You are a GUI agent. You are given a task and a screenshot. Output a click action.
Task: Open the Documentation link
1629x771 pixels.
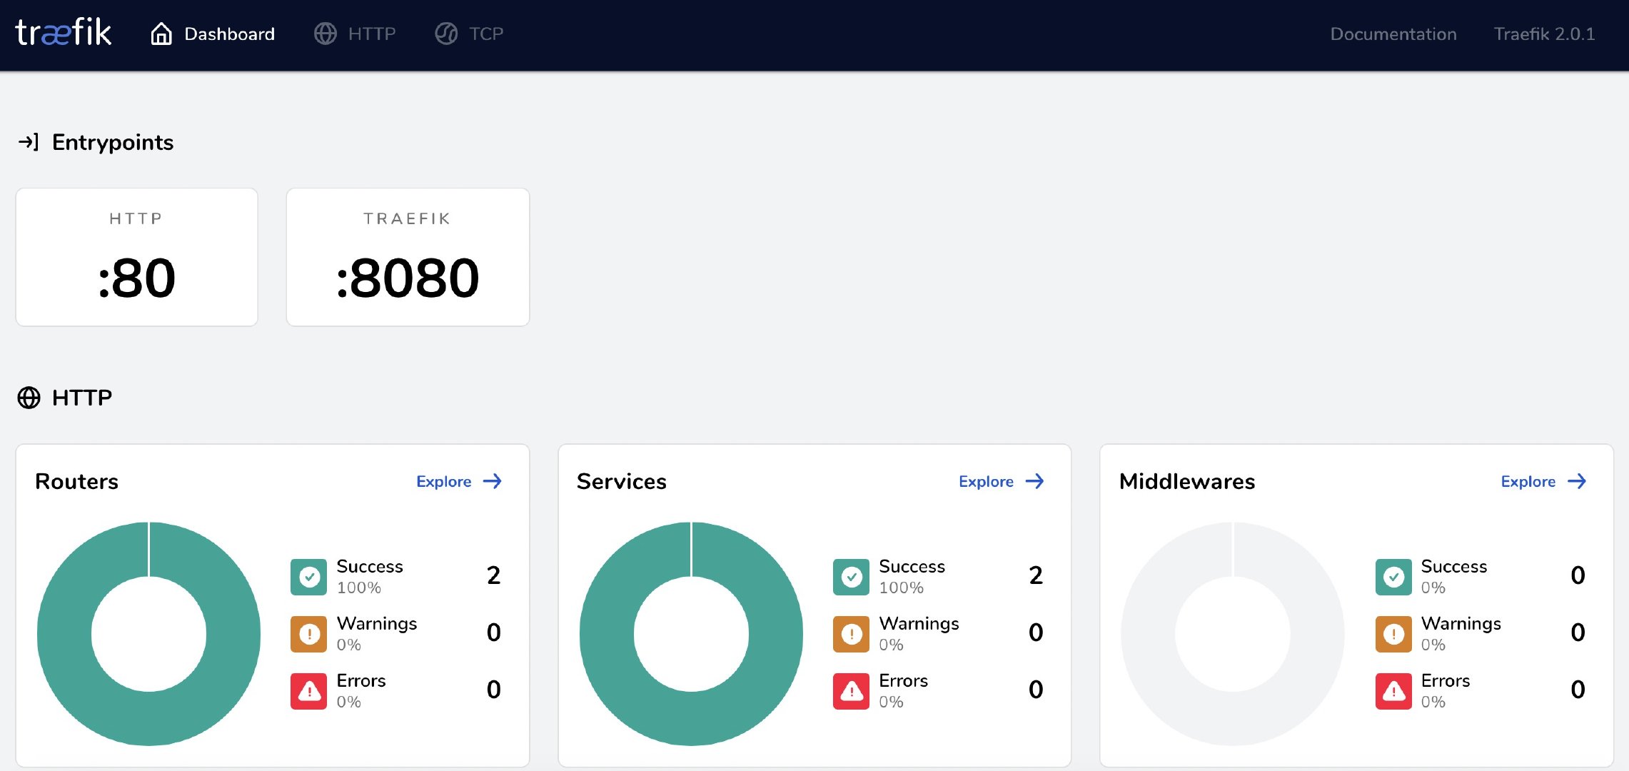(x=1393, y=34)
